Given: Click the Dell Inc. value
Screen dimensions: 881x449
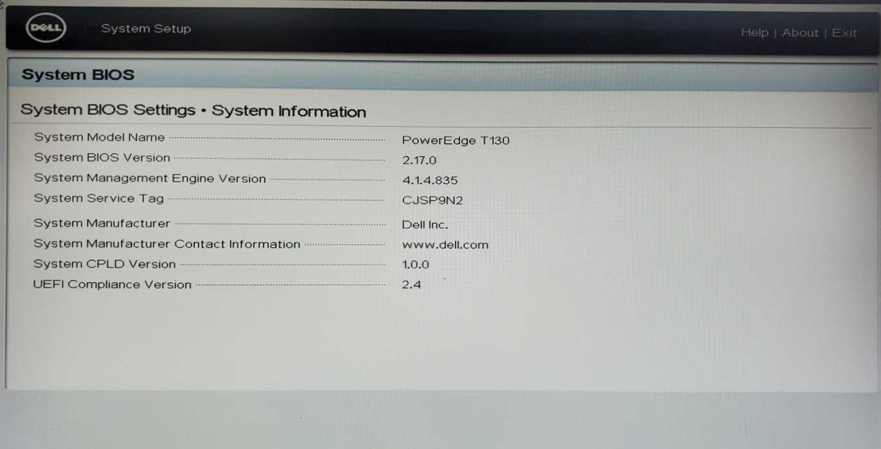Looking at the screenshot, I should [425, 225].
